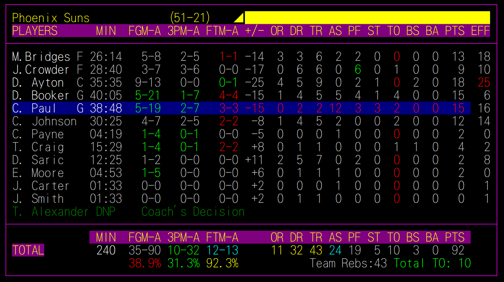Click the (51-21) team record
Image resolution: width=504 pixels, height=282 pixels.
pos(190,18)
